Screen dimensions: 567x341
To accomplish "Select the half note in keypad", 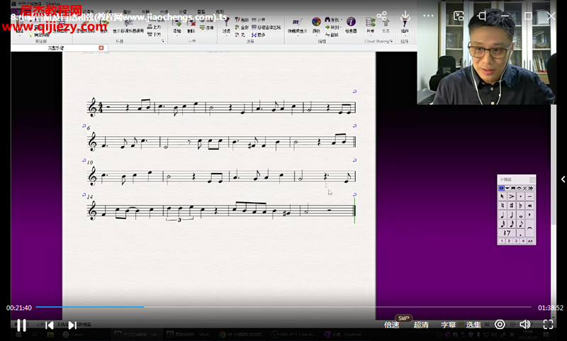I will pos(511,215).
